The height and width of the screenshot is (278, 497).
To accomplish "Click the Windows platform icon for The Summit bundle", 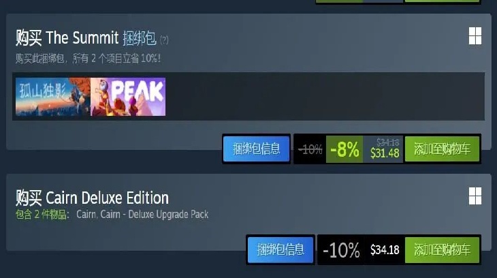I will click(475, 36).
